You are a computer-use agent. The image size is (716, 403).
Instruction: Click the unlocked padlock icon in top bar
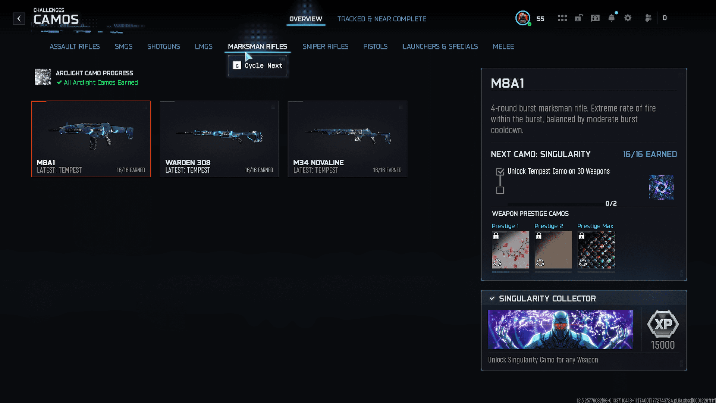[x=578, y=18]
